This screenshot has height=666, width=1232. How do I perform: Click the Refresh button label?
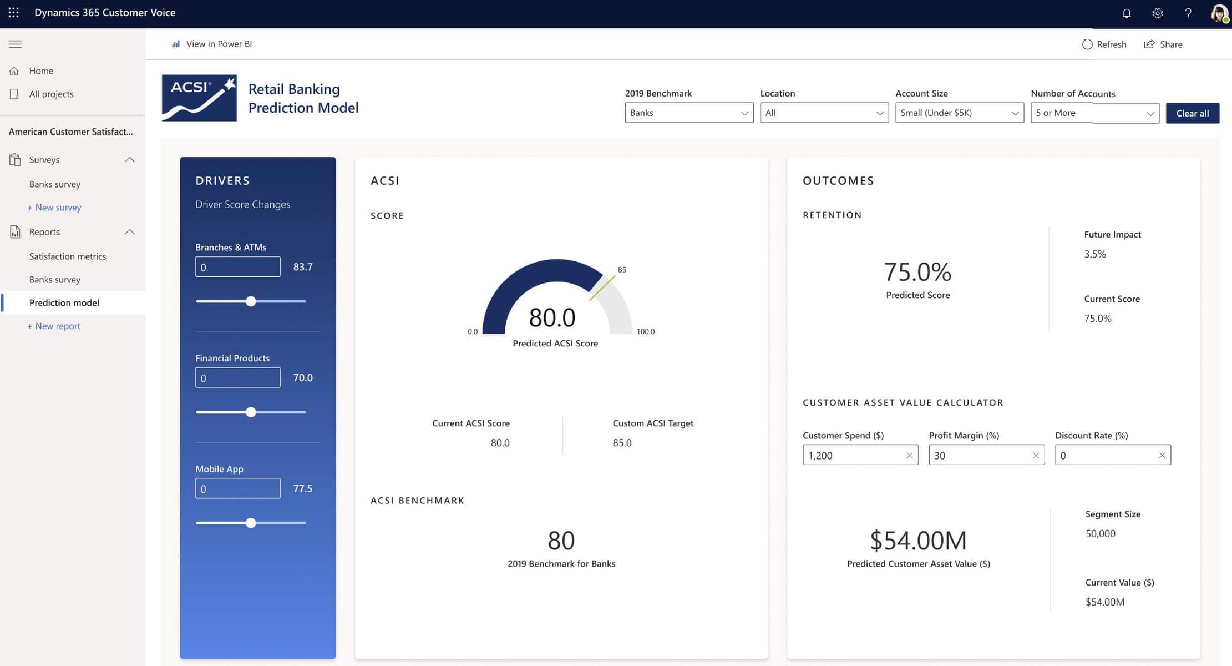pyautogui.click(x=1112, y=44)
